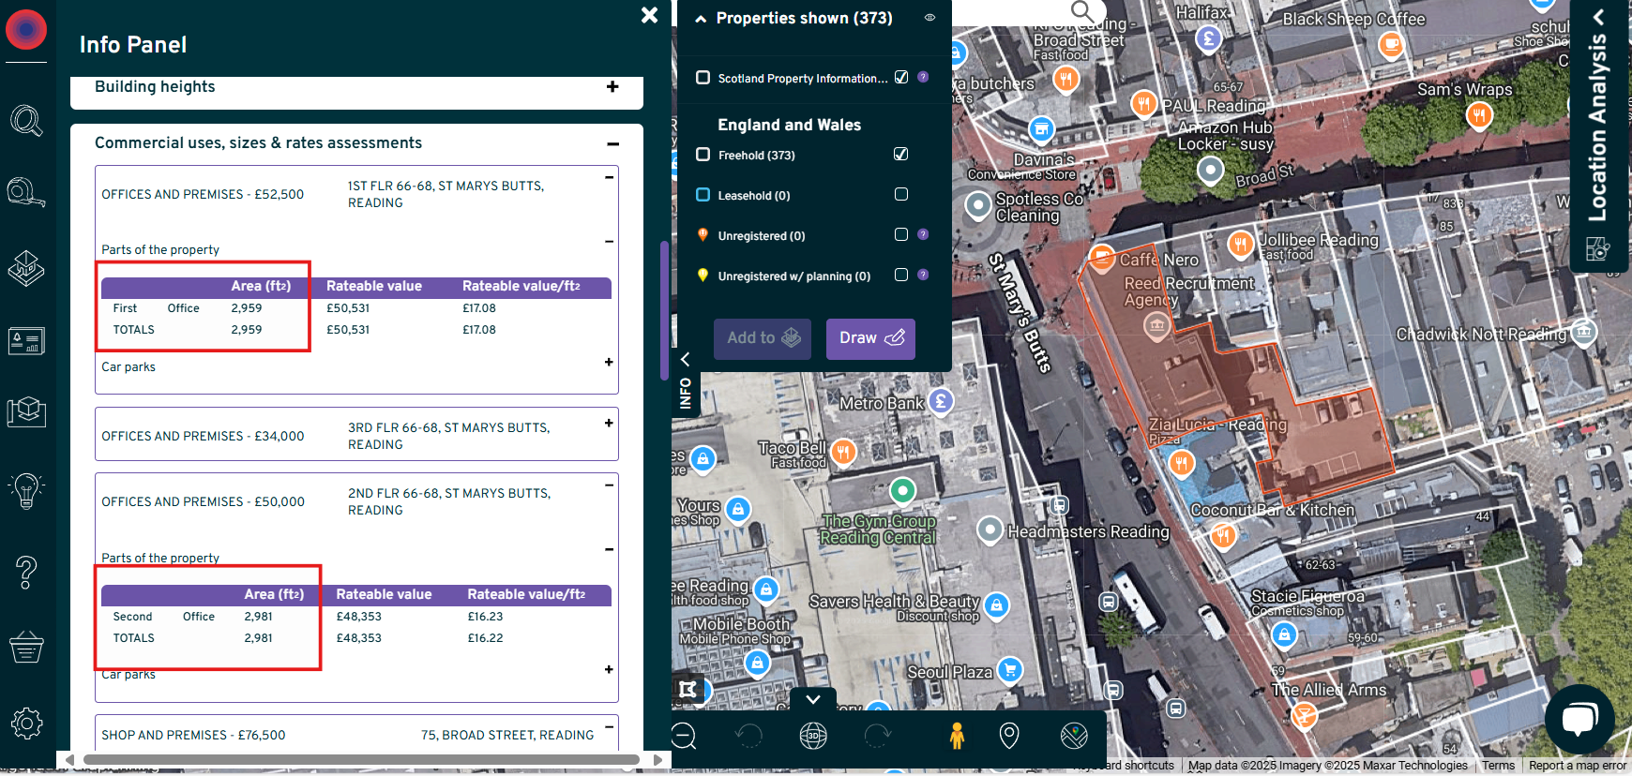Screen dimensions: 1632x776
Task: Select the Street View pegman icon
Action: [x=957, y=736]
